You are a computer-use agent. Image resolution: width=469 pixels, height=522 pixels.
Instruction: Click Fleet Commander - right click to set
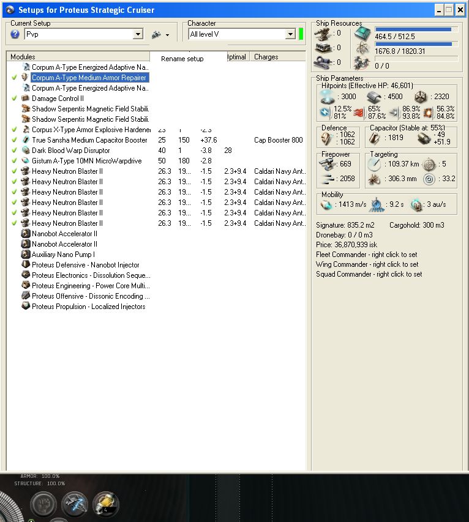click(x=366, y=255)
